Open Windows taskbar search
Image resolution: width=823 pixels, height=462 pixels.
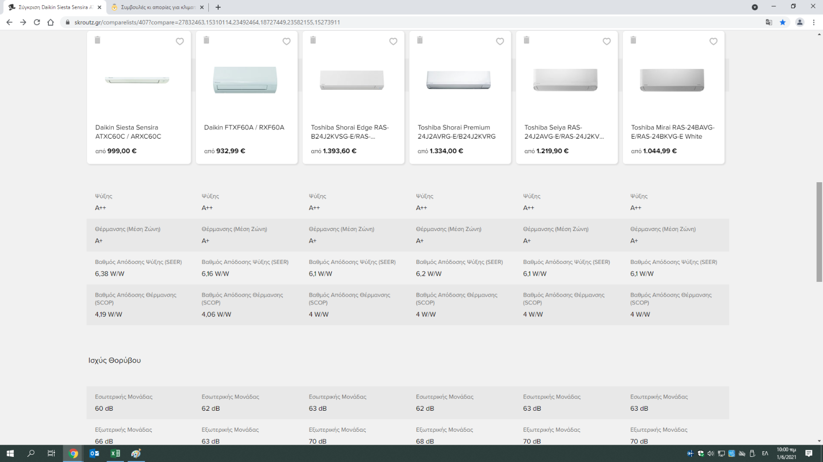pos(31,453)
